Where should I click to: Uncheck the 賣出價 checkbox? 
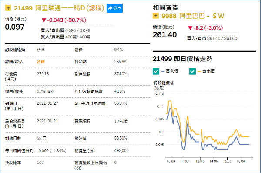tap(192, 71)
